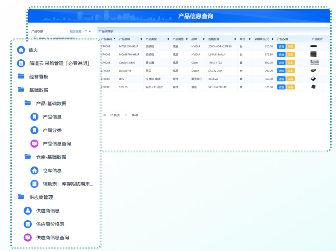Click the column layout icon beside pagination
336x251 pixels.
click(104, 115)
